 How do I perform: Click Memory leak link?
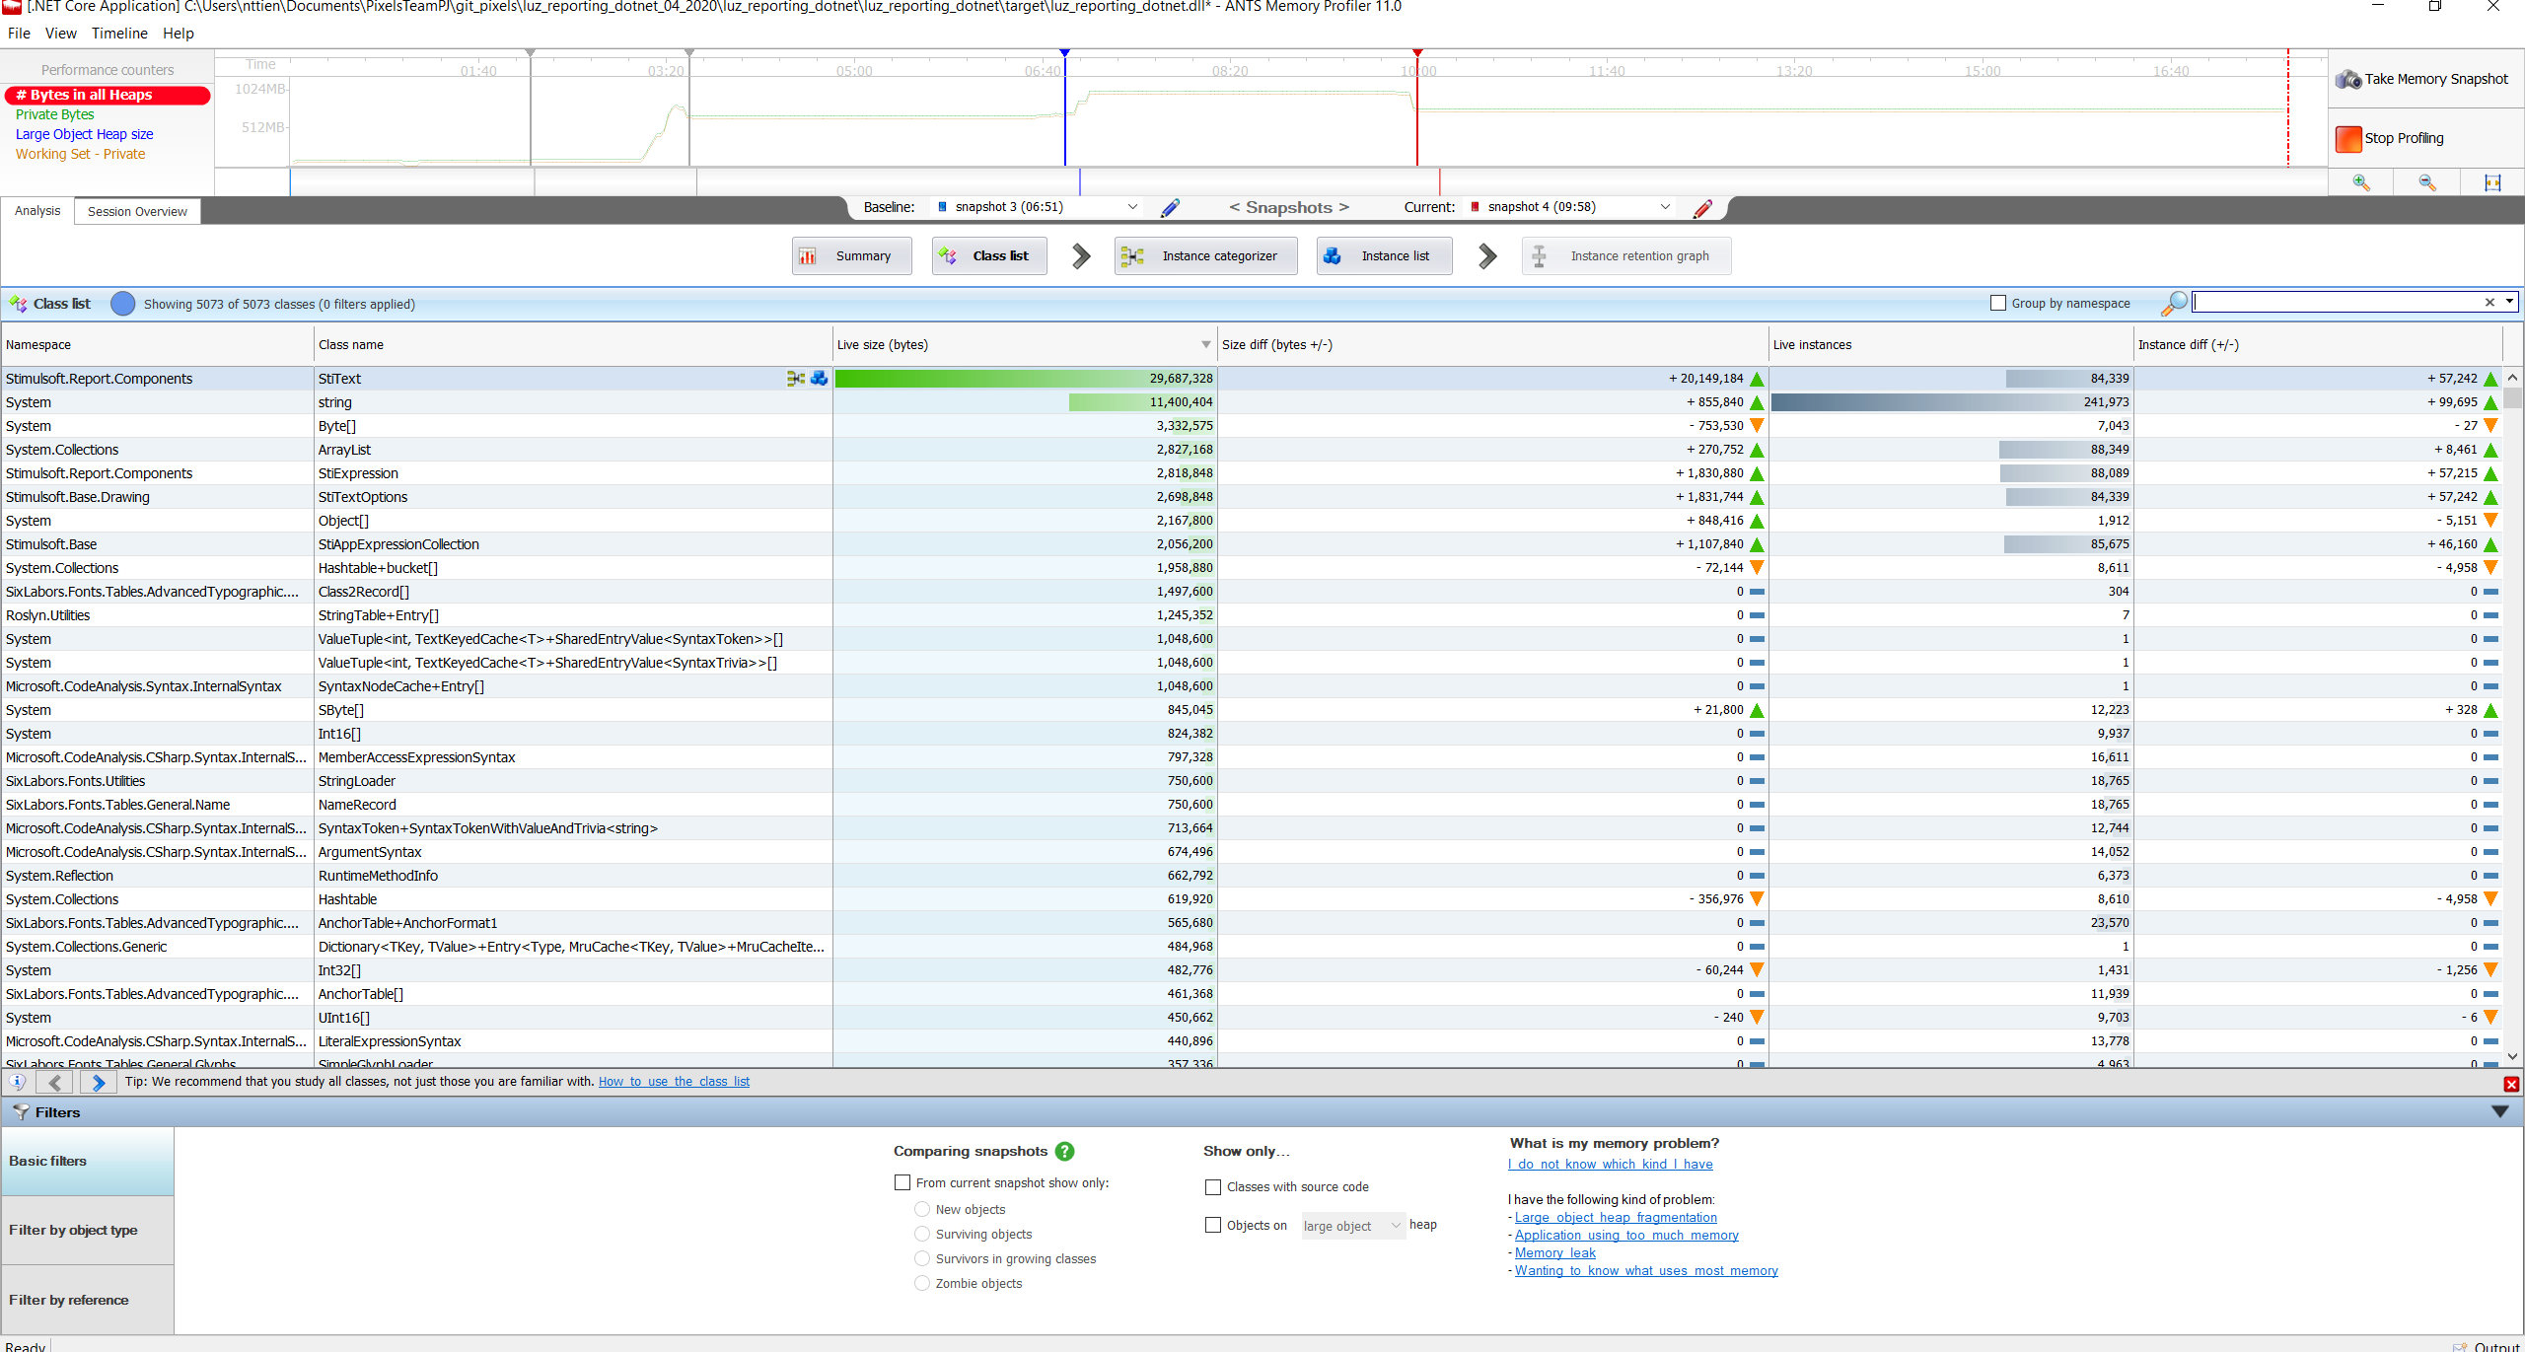(x=1554, y=1253)
